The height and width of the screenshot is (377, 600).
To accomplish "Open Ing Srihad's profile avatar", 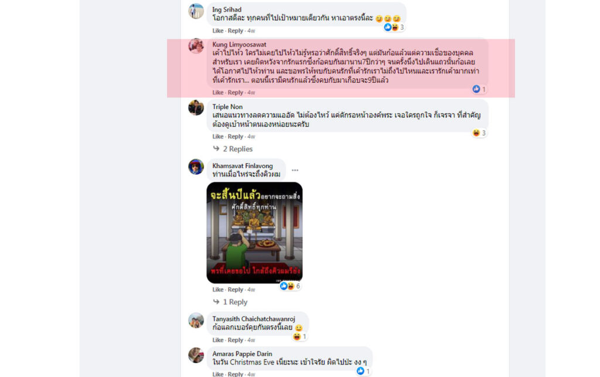I will coord(196,11).
